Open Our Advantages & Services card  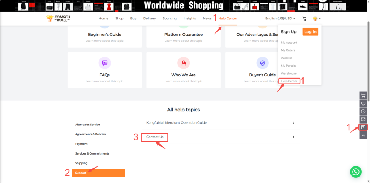(x=252, y=36)
